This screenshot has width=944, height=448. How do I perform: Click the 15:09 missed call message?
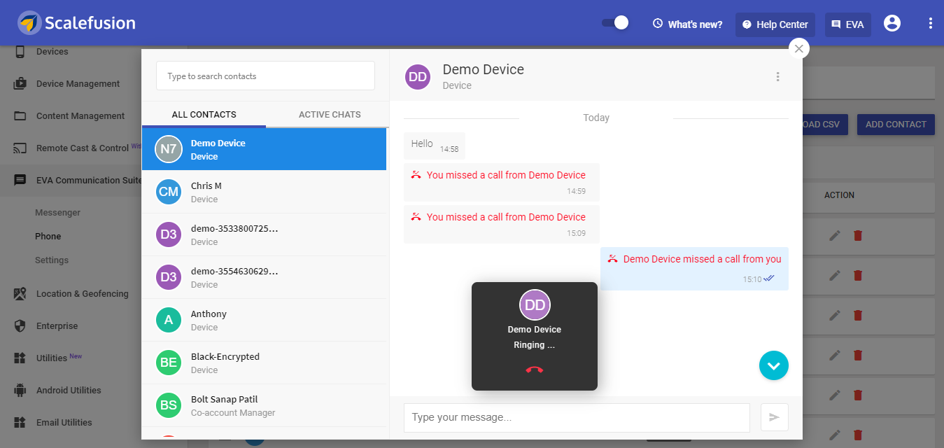click(x=502, y=224)
